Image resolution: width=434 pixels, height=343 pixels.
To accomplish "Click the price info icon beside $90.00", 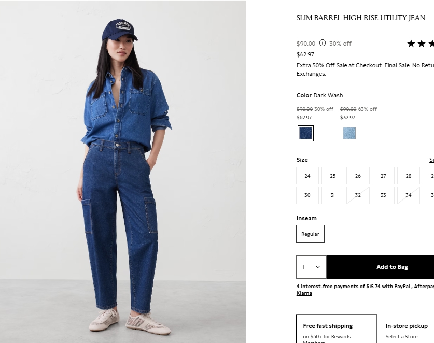I will [x=322, y=43].
